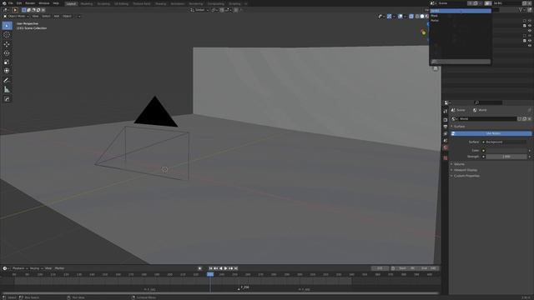Viewport: 534px width, 300px height.
Task: Click the Use Nodes button
Action: pyautogui.click(x=491, y=133)
